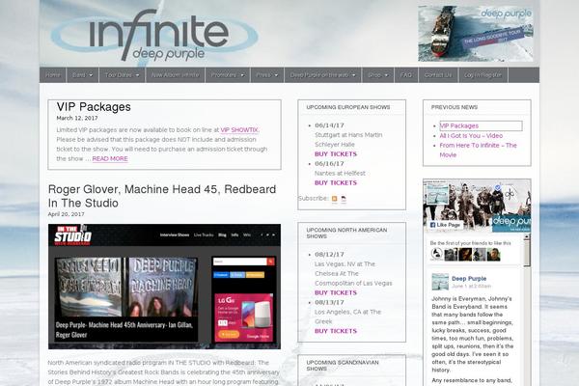Click READ MORE under VIP Packages
The height and width of the screenshot is (386, 579).
coord(110,159)
